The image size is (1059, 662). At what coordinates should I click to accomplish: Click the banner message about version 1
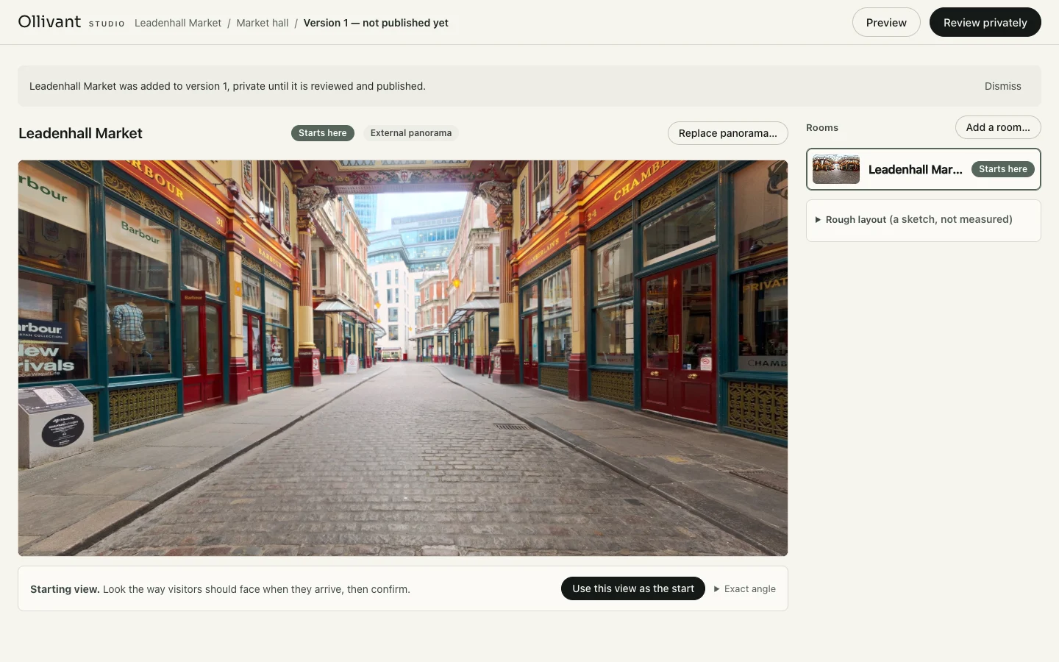tap(227, 86)
